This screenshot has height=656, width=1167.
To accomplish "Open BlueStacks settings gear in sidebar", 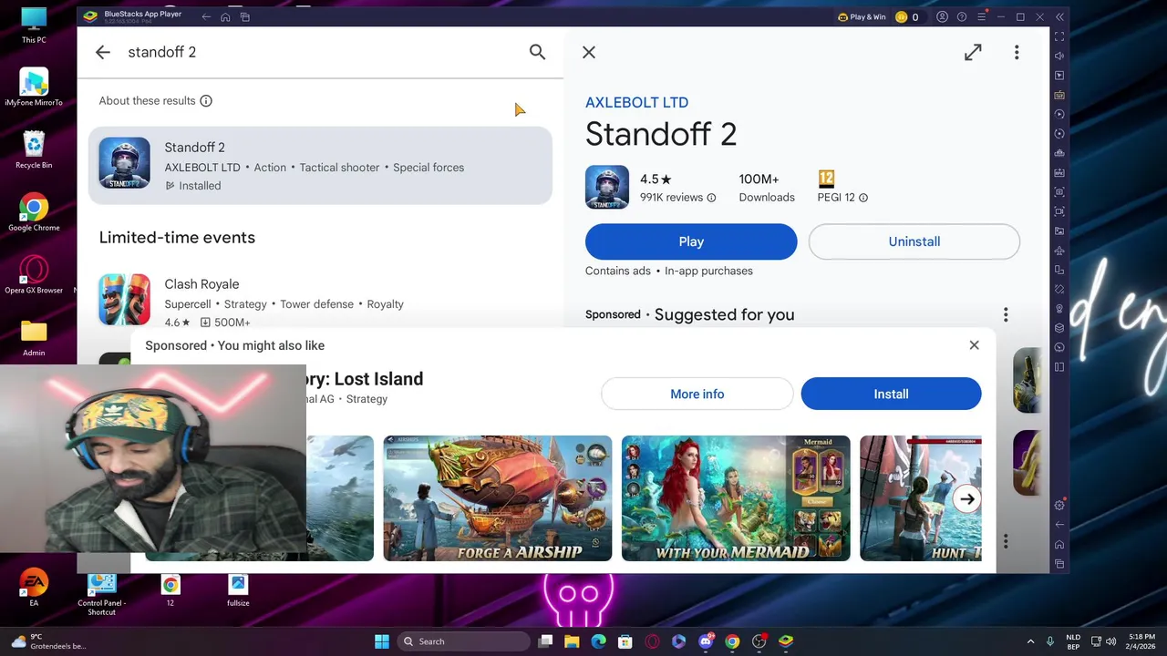I will pyautogui.click(x=1059, y=505).
